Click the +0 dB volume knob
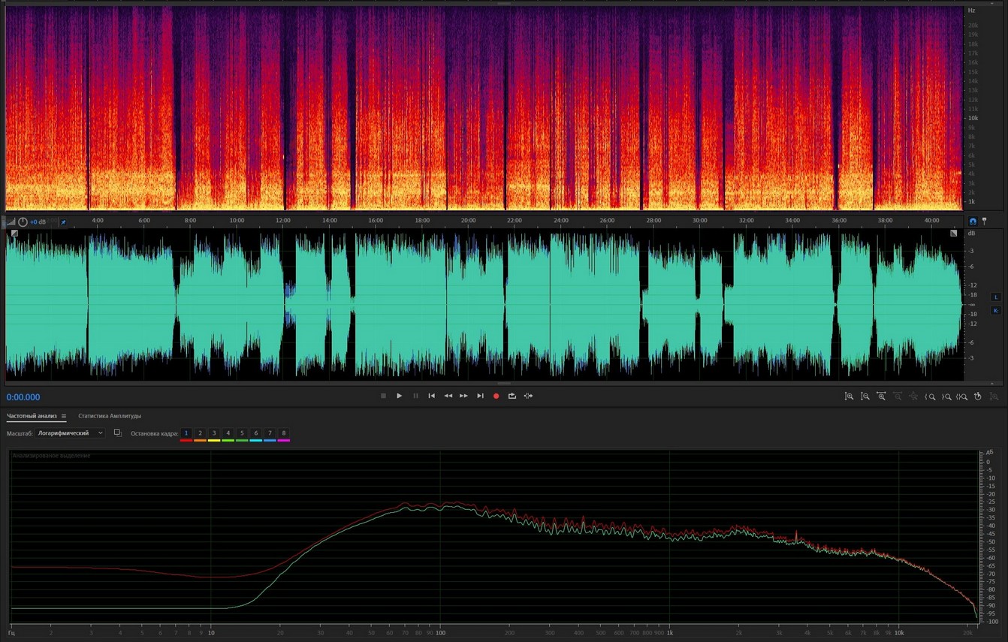 (23, 222)
